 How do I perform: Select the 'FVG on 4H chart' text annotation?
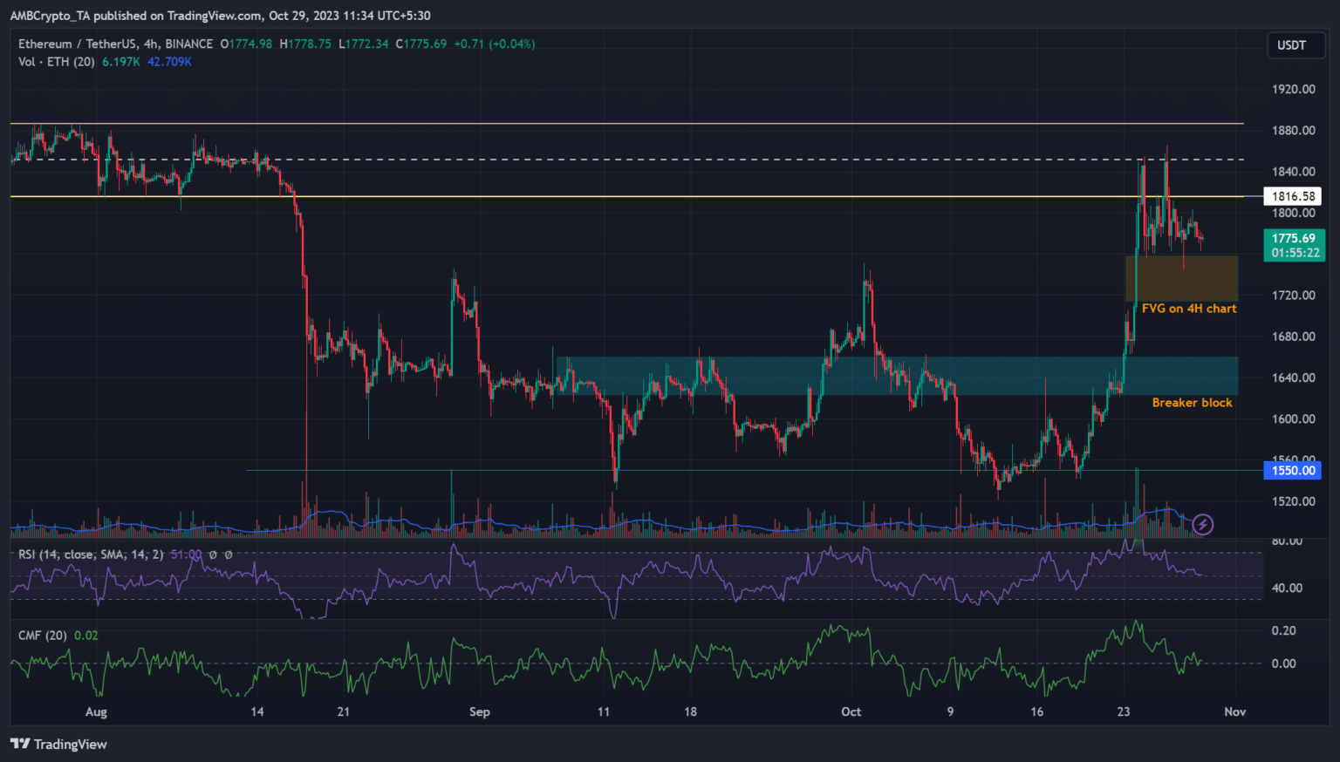point(1188,309)
